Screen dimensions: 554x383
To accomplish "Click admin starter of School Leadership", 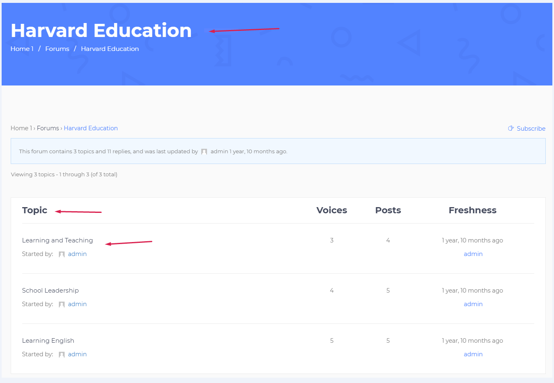I will 77,304.
